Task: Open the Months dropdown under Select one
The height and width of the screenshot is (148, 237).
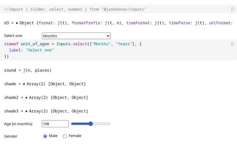Action: pyautogui.click(x=76, y=36)
